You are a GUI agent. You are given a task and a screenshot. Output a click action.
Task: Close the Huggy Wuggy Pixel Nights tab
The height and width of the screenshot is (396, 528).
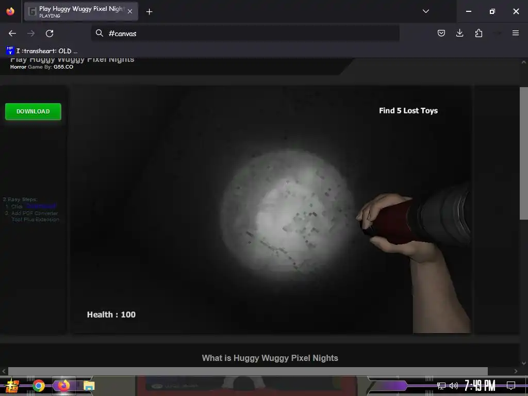click(130, 11)
